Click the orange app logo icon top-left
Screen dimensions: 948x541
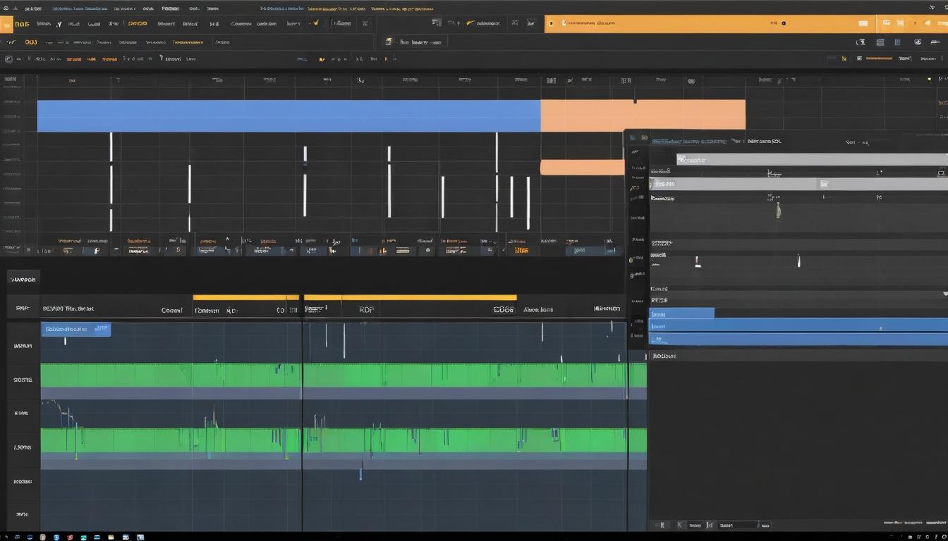coord(8,23)
